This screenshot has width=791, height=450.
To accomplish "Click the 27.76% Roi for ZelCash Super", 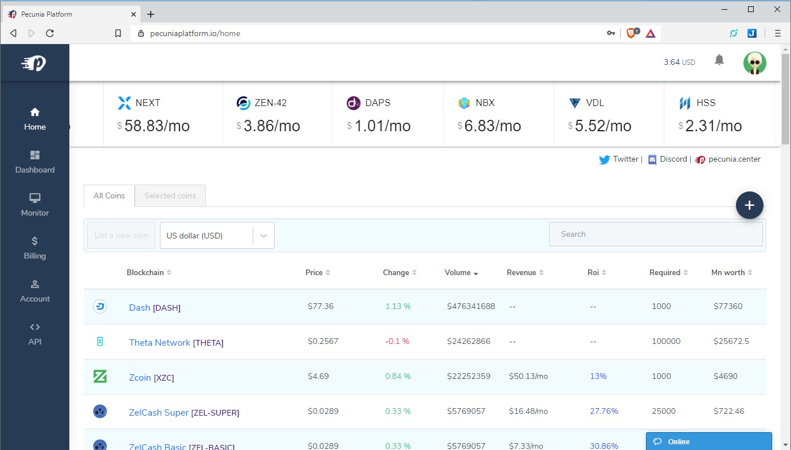I will pos(604,411).
